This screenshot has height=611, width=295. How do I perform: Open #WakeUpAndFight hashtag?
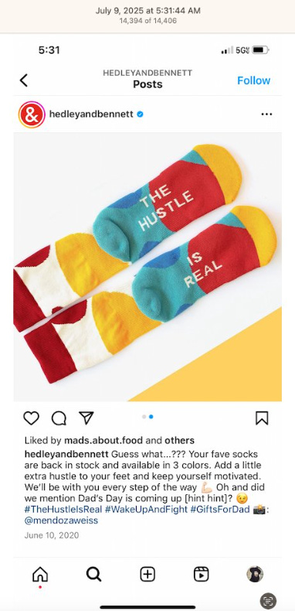click(146, 510)
